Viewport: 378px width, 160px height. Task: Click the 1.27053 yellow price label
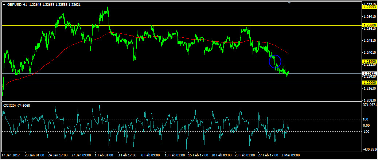[x=370, y=7]
